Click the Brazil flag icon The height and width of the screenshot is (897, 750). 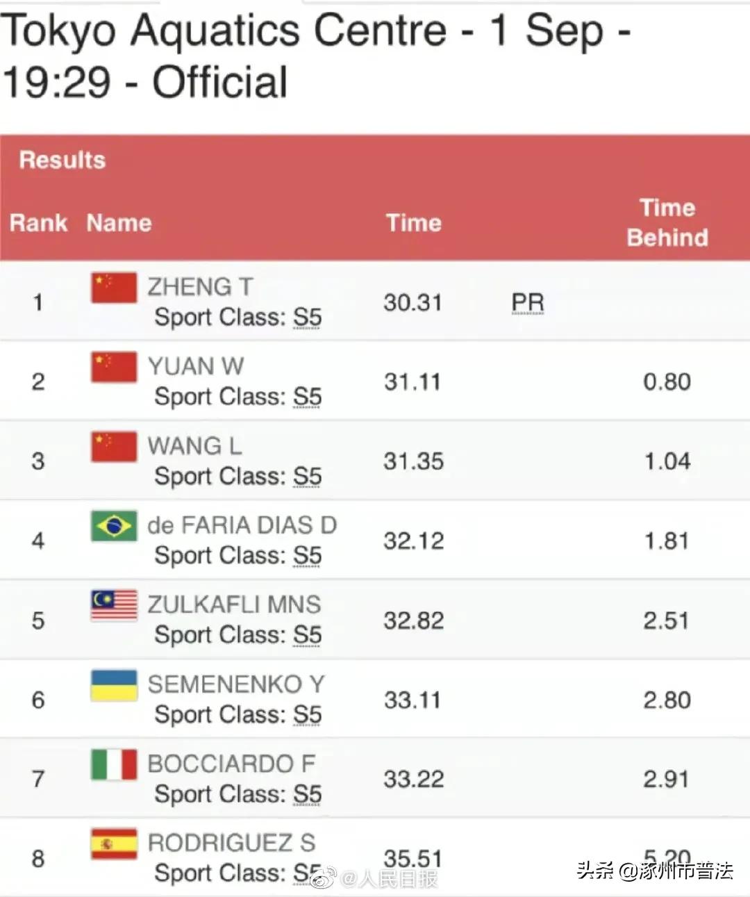(x=114, y=526)
